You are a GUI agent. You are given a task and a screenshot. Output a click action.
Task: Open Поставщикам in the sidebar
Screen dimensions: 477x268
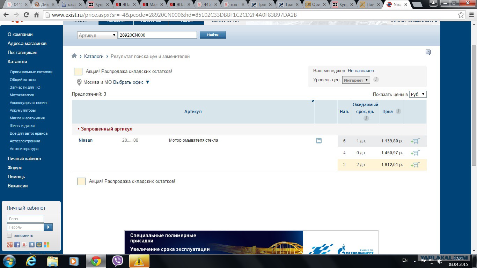coord(22,53)
